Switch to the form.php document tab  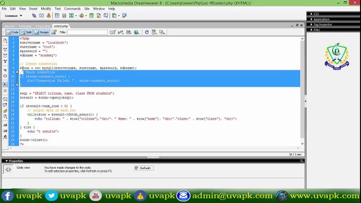pyautogui.click(x=25, y=26)
